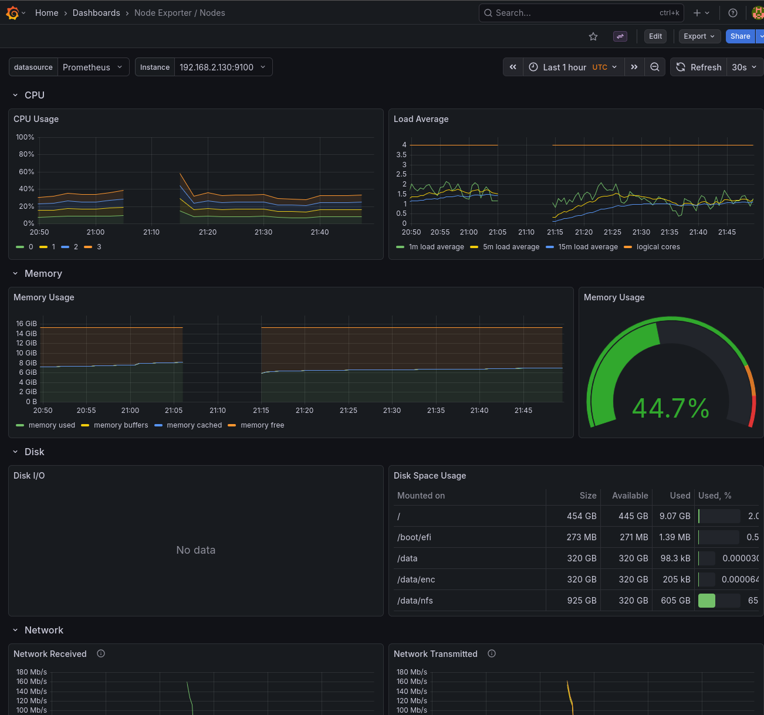Viewport: 764px width, 715px height.
Task: Open the help menu via the question mark icon
Action: [x=732, y=12]
